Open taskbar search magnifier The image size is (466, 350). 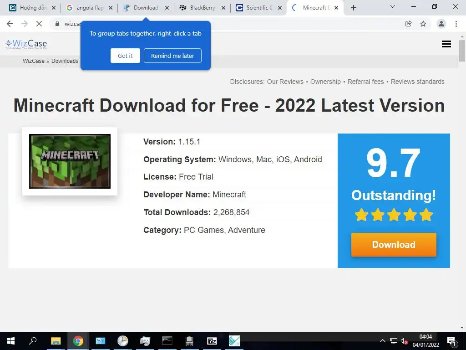[x=33, y=341]
